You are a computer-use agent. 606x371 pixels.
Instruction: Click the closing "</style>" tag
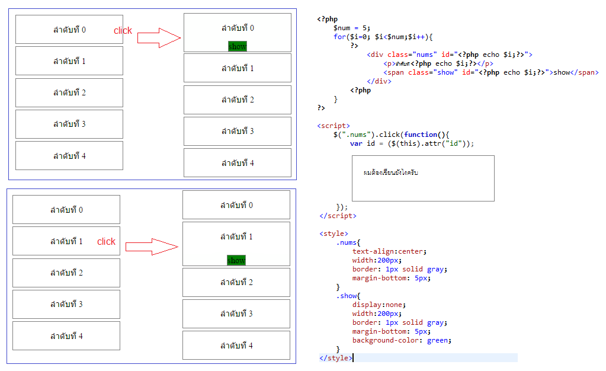coord(336,358)
